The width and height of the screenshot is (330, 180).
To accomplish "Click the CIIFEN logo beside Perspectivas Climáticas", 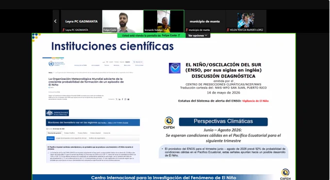I will (x=169, y=123).
